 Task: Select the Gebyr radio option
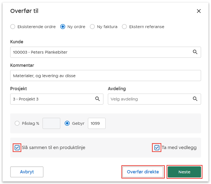pos(67,123)
